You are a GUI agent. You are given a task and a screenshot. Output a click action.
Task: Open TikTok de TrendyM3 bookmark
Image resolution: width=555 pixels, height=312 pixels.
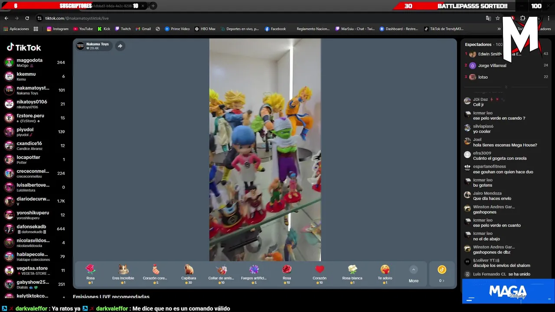pos(444,29)
